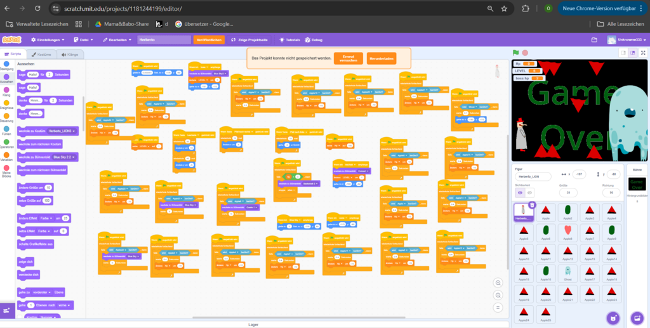The height and width of the screenshot is (328, 650).
Task: Open the Einstellungen dropdown menu
Action: coord(47,39)
